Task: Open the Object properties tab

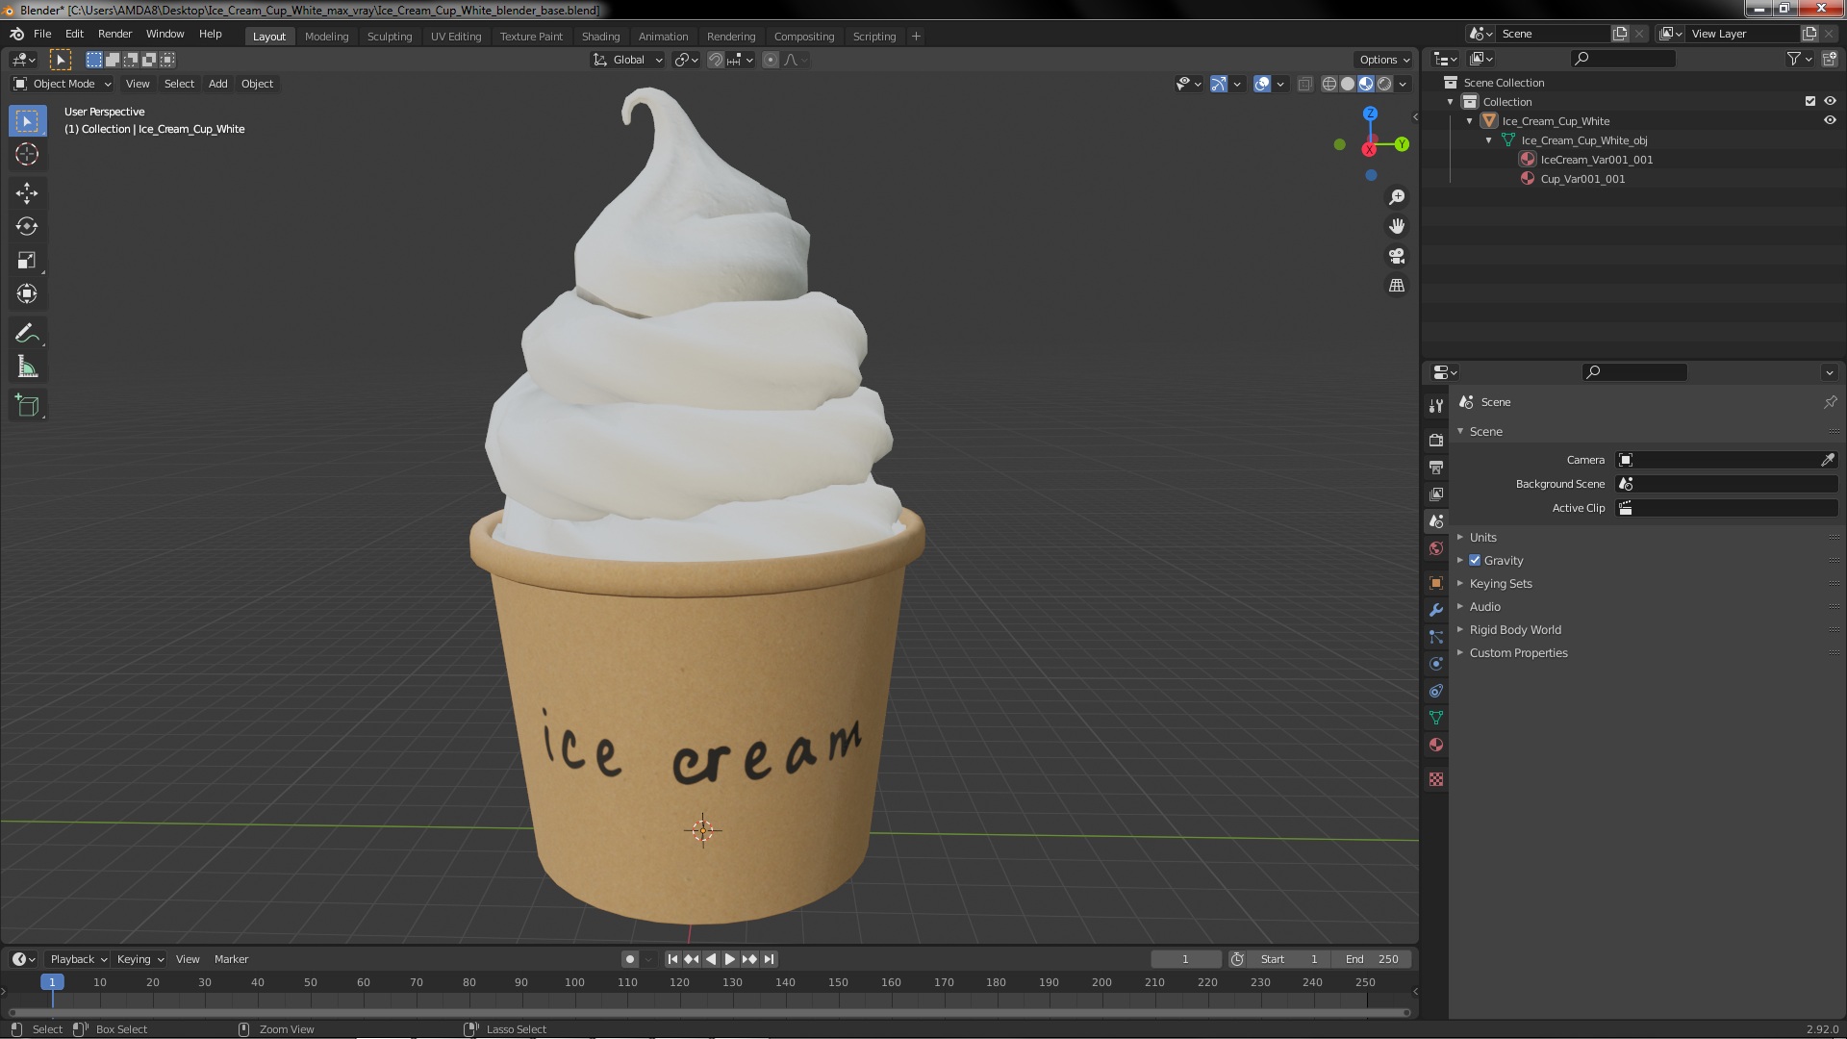Action: [1436, 583]
